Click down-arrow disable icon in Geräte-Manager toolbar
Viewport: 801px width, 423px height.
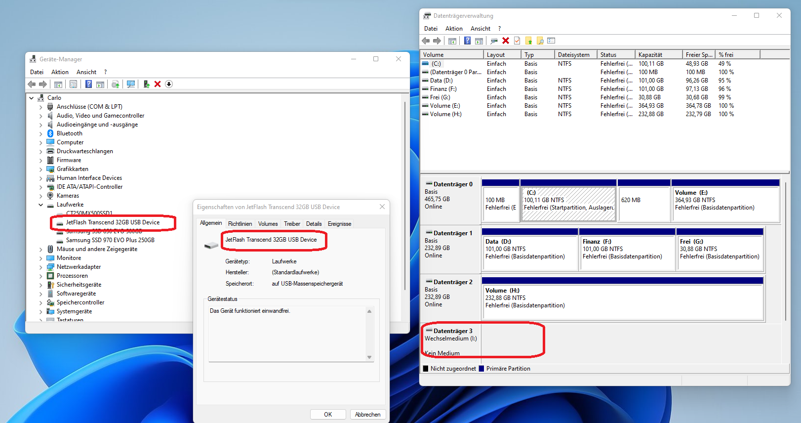(169, 84)
